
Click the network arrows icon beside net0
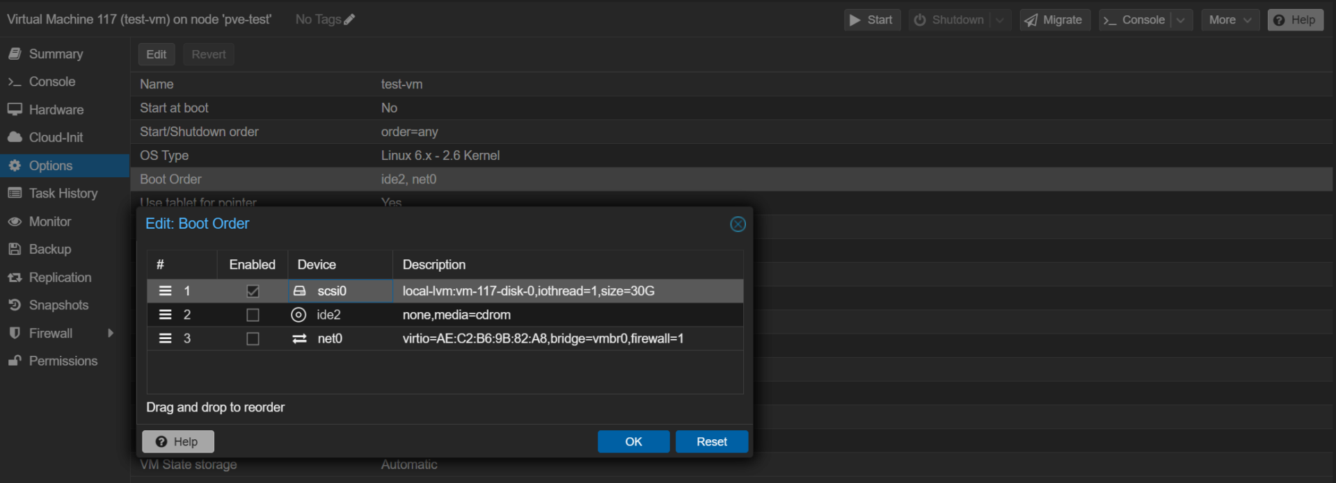click(x=299, y=338)
